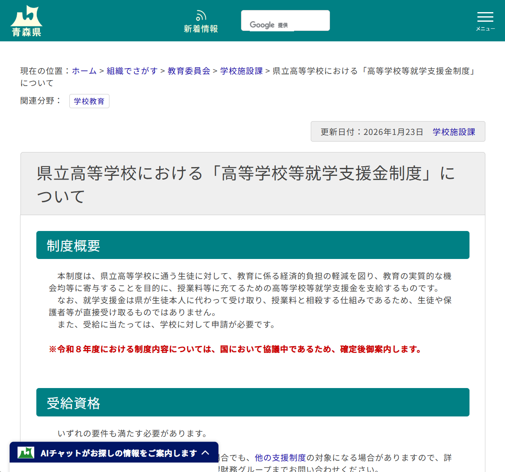The height and width of the screenshot is (472, 505).
Task: Select the 学校教育 related field tag
Action: pos(89,101)
